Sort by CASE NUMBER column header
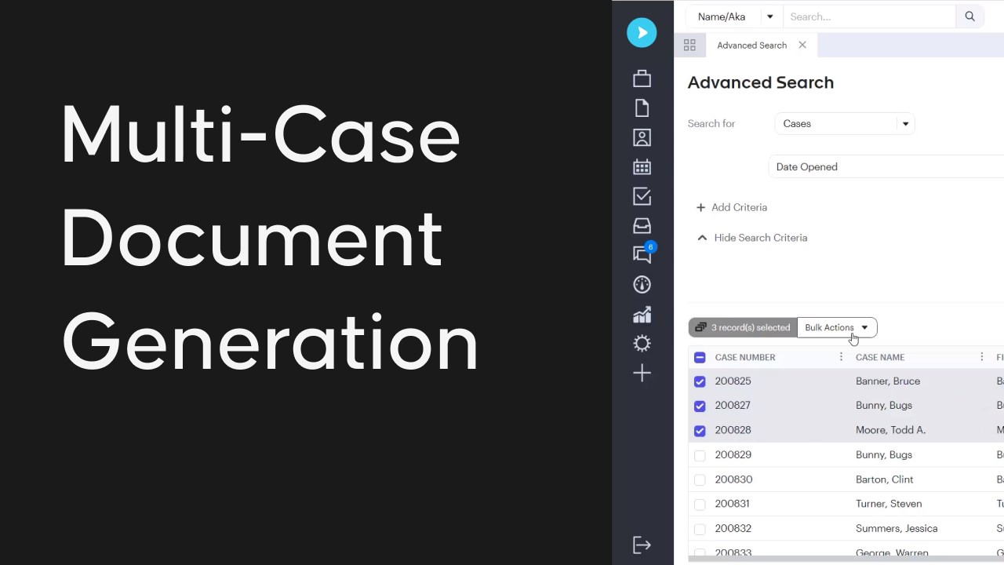1004x565 pixels. click(x=745, y=357)
